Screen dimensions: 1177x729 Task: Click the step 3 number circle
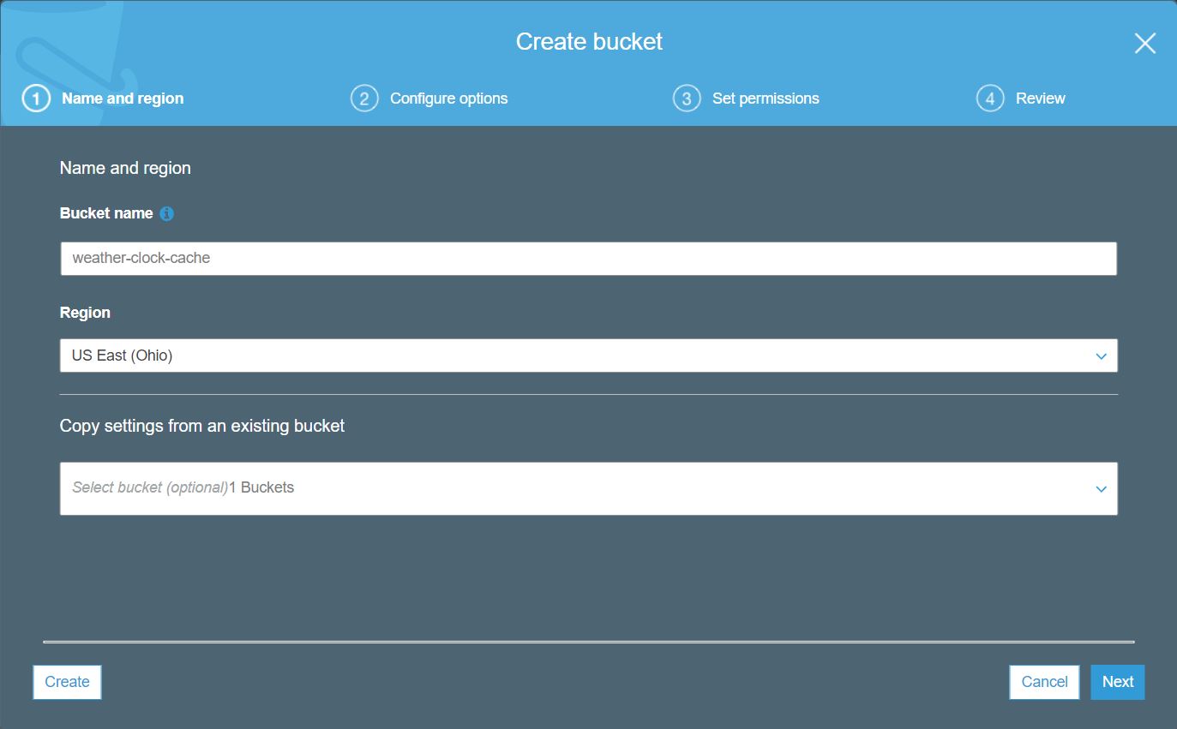coord(687,99)
